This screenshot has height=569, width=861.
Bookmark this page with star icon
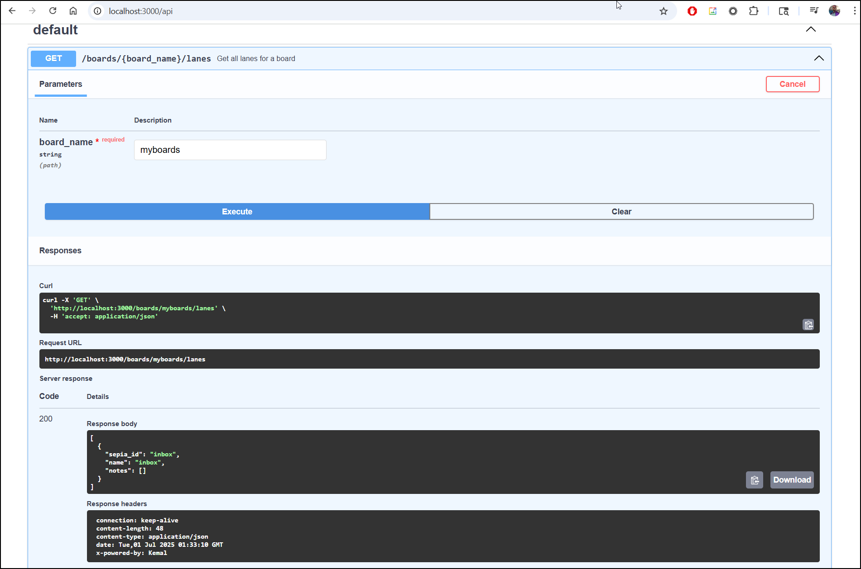(x=664, y=11)
